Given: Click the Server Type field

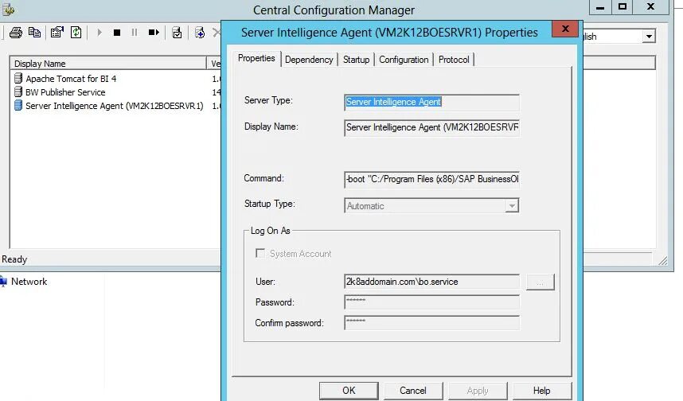Looking at the screenshot, I should tap(431, 102).
